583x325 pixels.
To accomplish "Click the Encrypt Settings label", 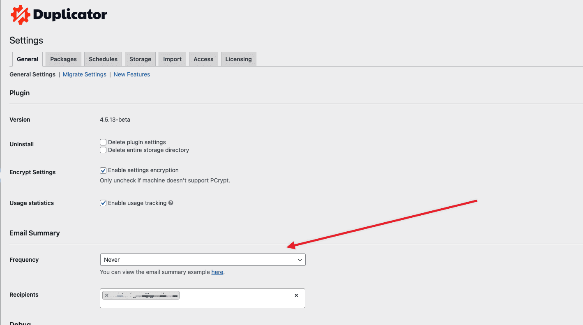I will click(x=32, y=172).
